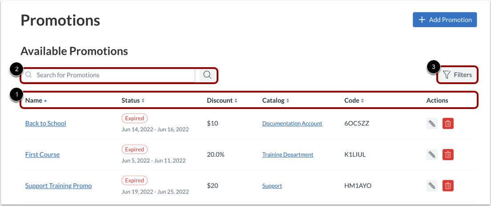The height and width of the screenshot is (206, 491).
Task: Edit the Back to School promotion
Action: tap(431, 124)
